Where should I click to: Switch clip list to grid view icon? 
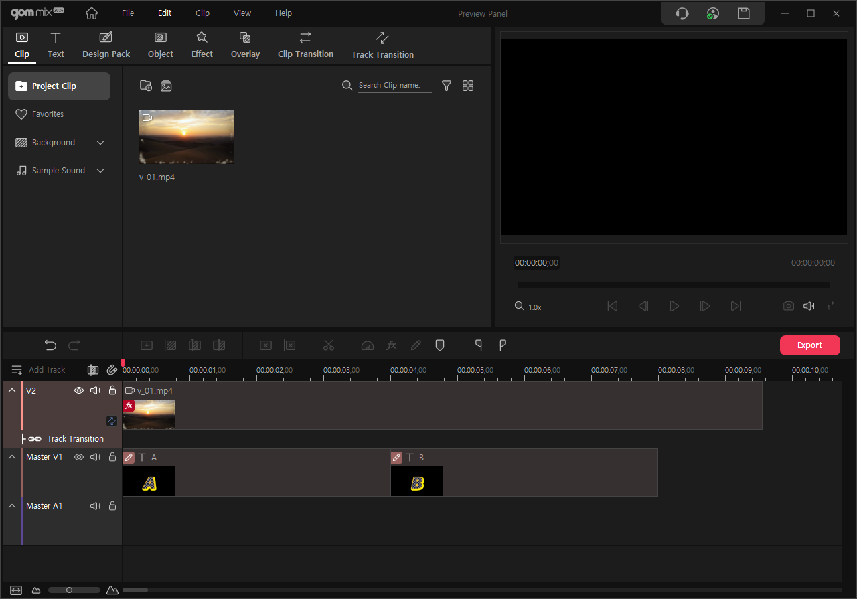point(468,86)
